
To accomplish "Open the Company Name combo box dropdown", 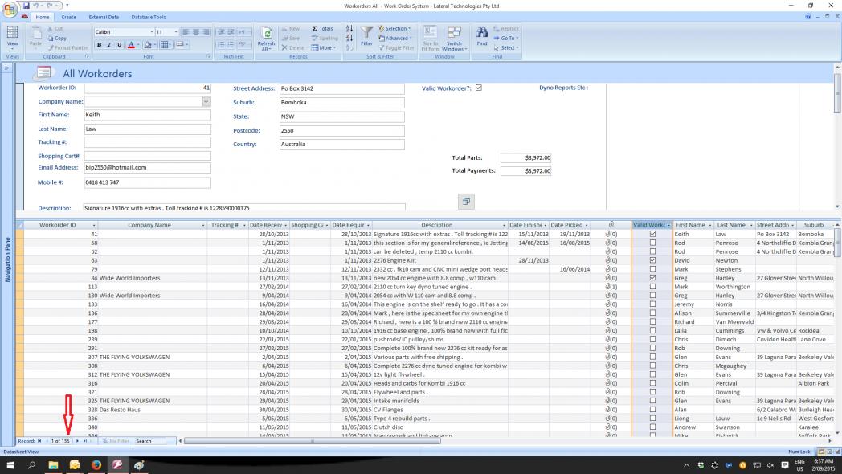I will coord(206,102).
